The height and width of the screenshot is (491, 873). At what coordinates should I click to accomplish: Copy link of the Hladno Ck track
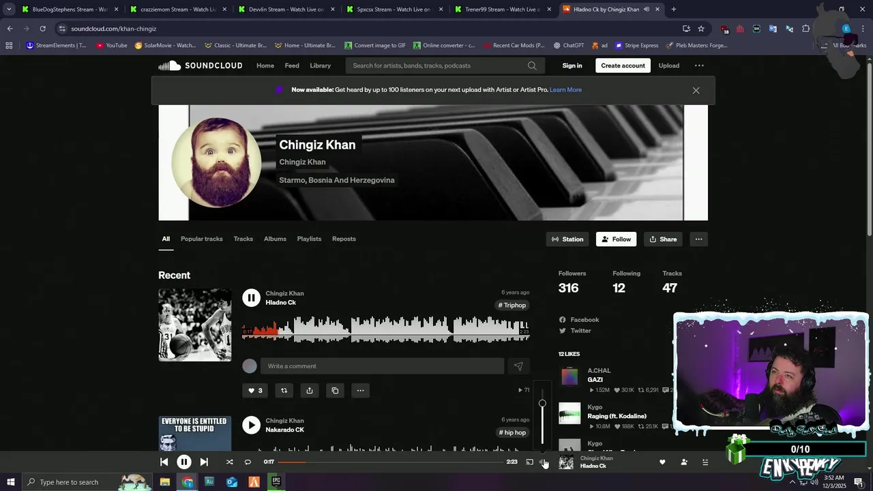[x=335, y=390]
